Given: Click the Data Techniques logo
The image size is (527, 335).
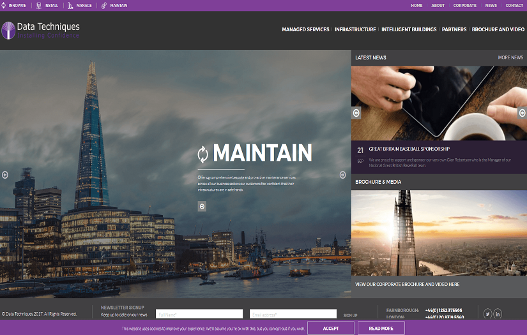Looking at the screenshot, I should pos(41,31).
